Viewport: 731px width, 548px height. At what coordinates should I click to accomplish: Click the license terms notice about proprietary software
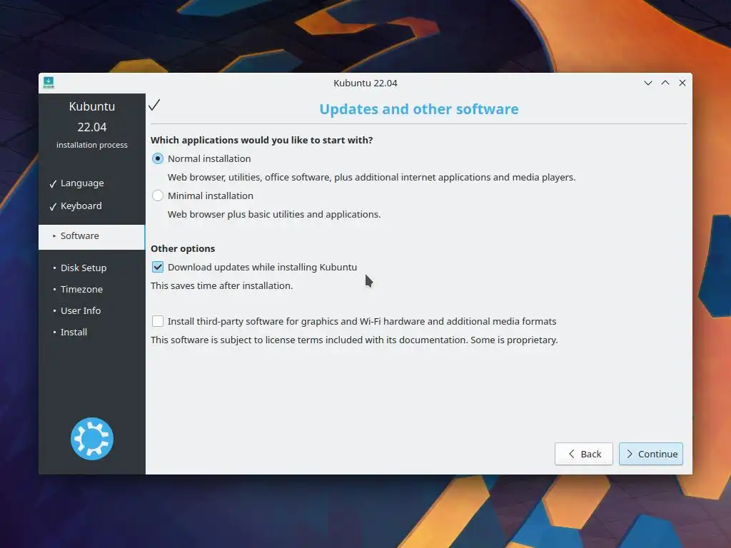(354, 340)
